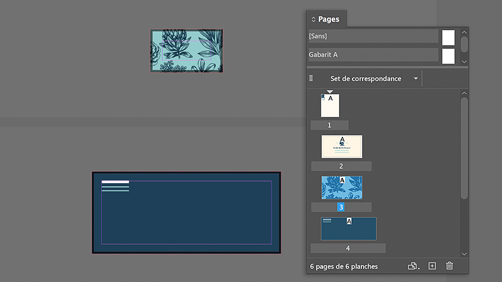The image size is (502, 282).
Task: Click the masters list scrollbar thumb
Action: 464,45
